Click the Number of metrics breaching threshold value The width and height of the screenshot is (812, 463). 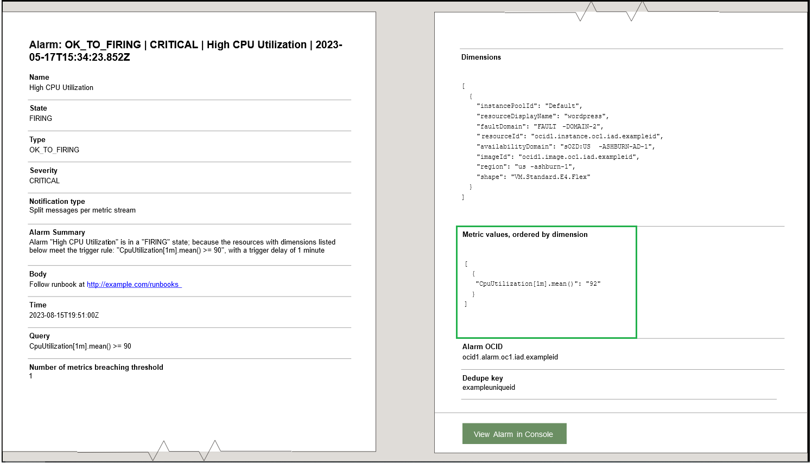(x=31, y=376)
